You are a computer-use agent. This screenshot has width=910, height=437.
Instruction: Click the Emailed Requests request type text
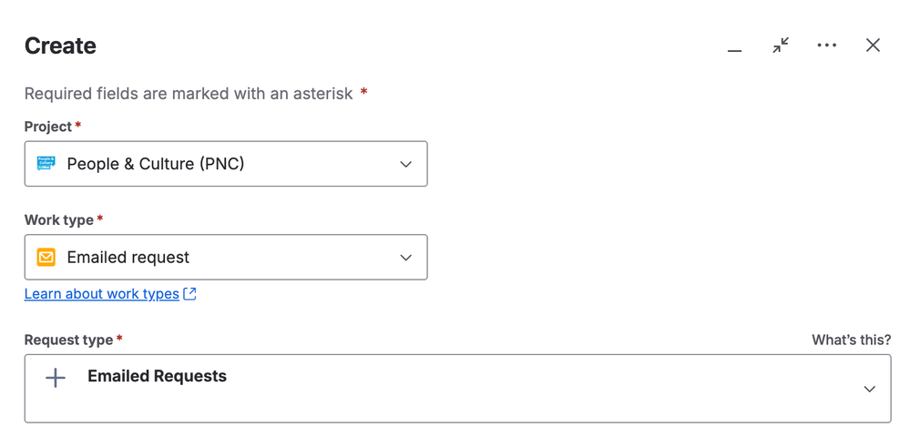pos(157,377)
